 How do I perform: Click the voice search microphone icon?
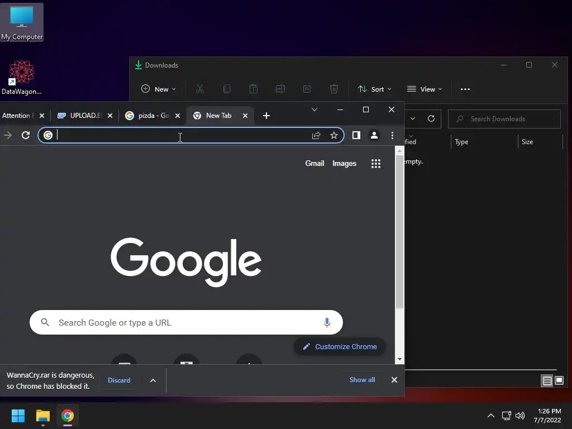point(327,322)
